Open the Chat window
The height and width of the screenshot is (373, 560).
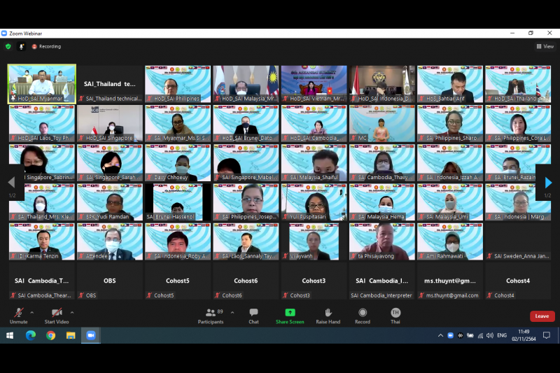(x=253, y=315)
